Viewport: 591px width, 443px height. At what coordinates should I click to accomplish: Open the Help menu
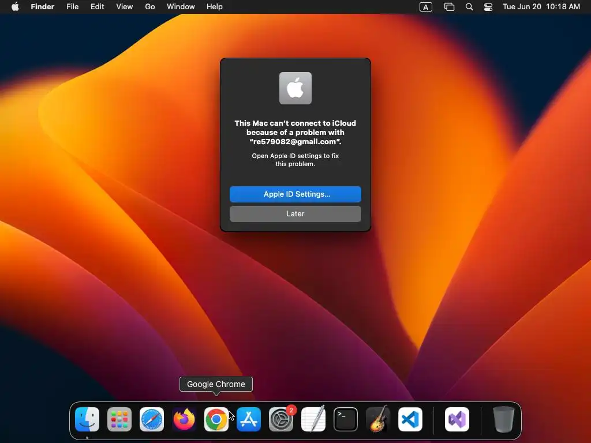pos(215,7)
